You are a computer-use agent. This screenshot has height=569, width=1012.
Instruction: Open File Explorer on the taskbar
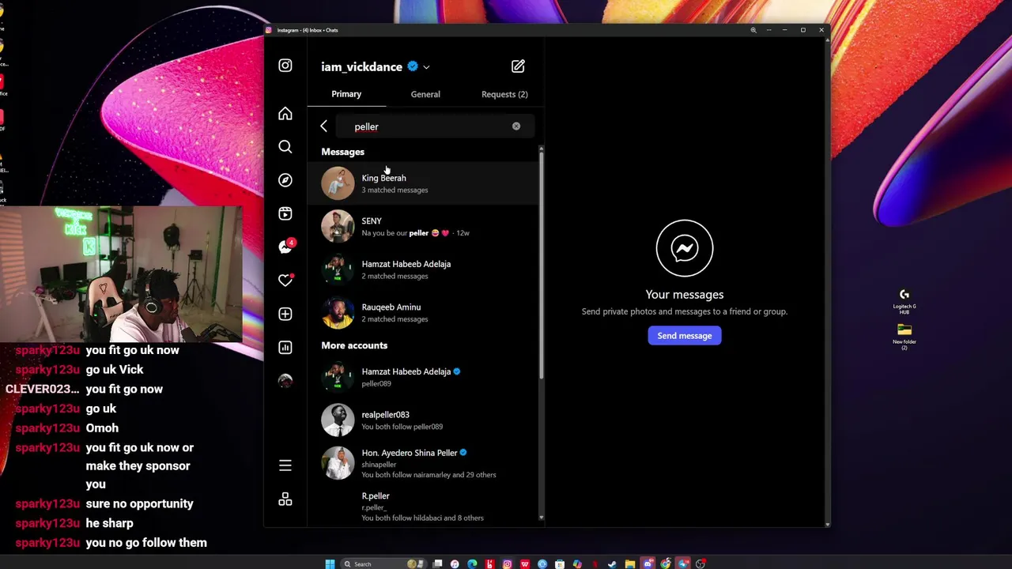(x=630, y=563)
